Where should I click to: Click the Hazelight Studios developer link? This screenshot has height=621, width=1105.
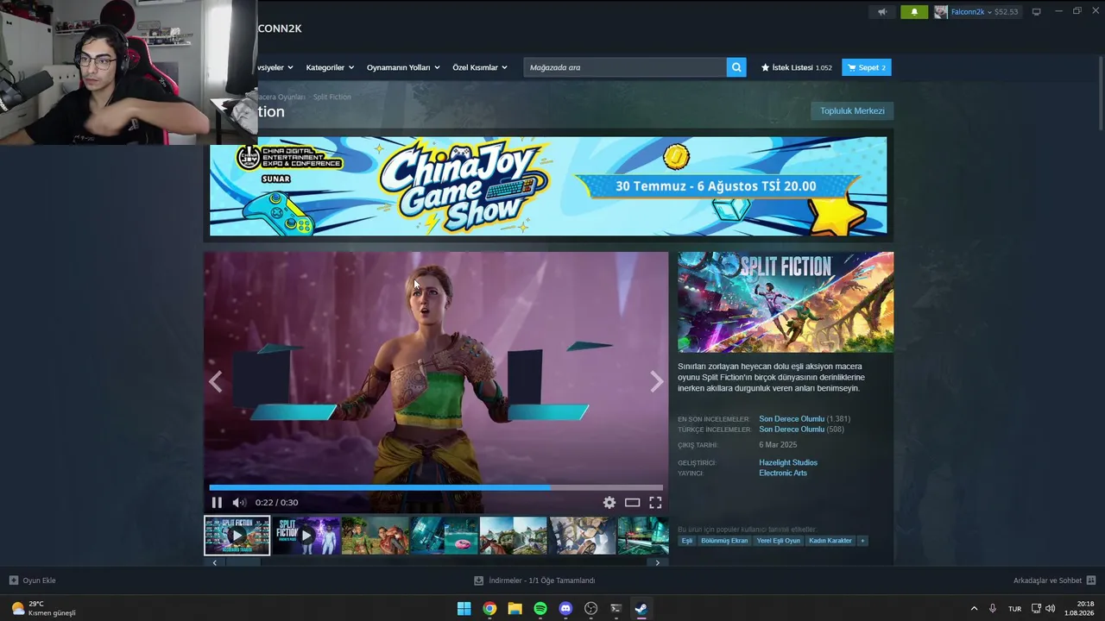(x=788, y=463)
